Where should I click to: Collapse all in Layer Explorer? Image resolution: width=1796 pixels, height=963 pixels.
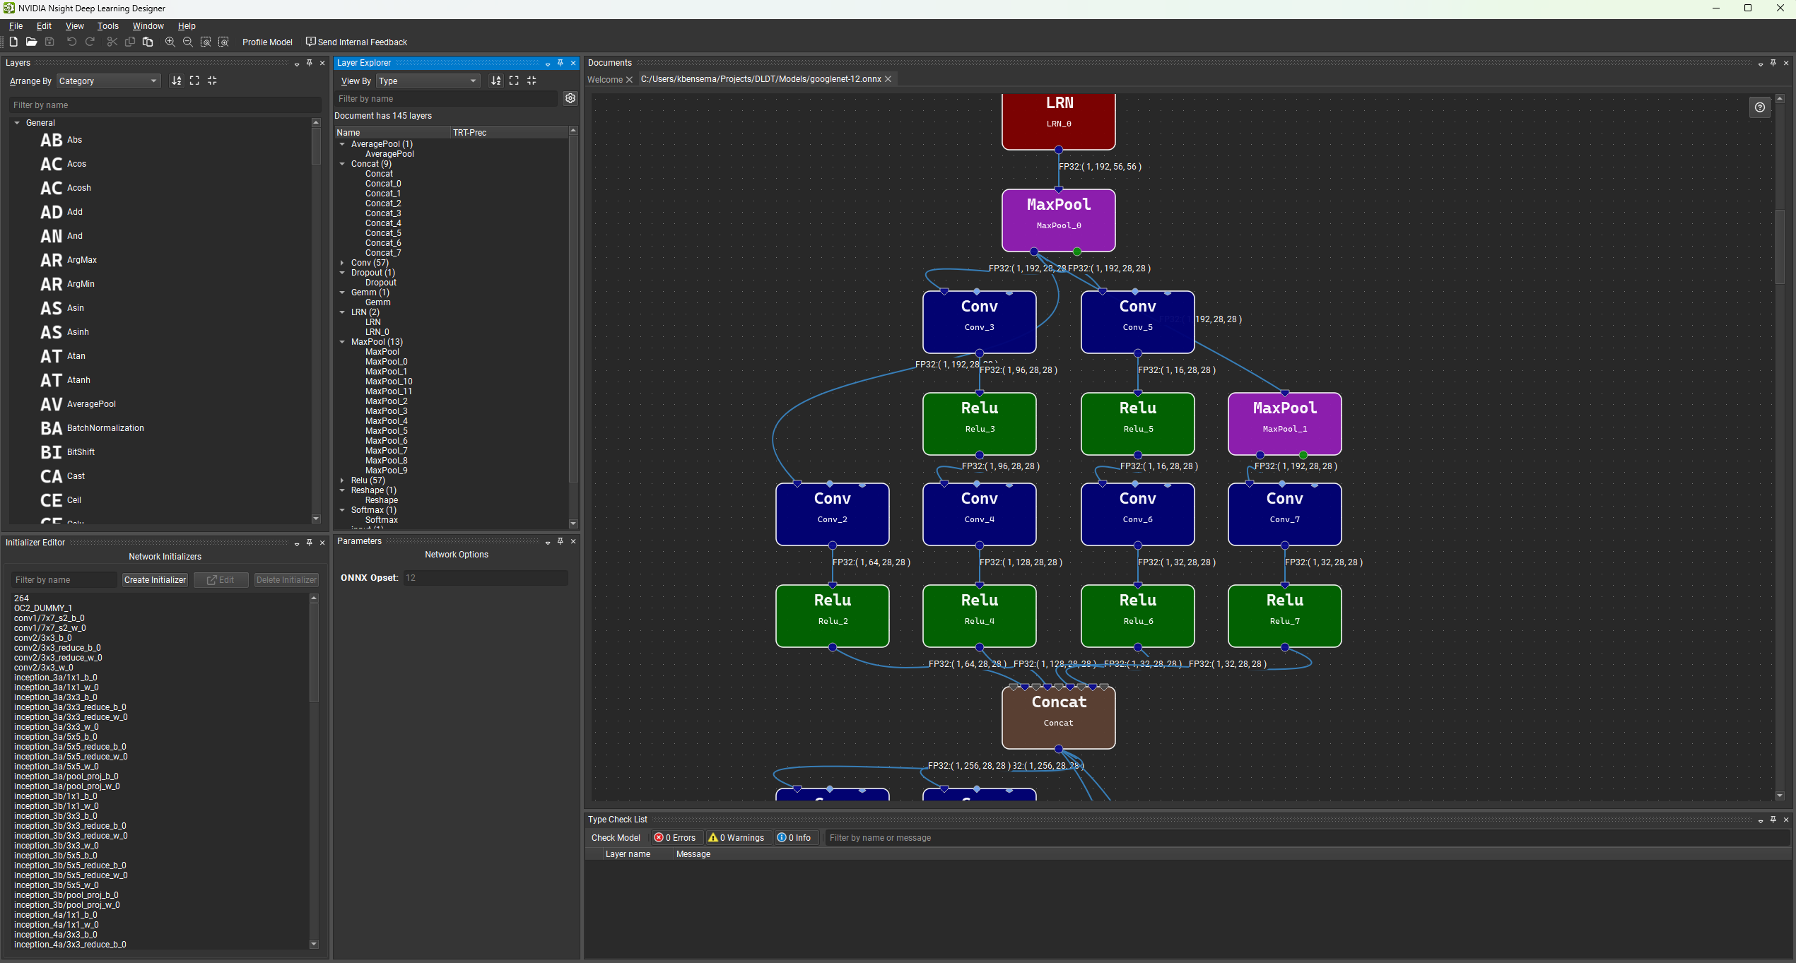[532, 81]
